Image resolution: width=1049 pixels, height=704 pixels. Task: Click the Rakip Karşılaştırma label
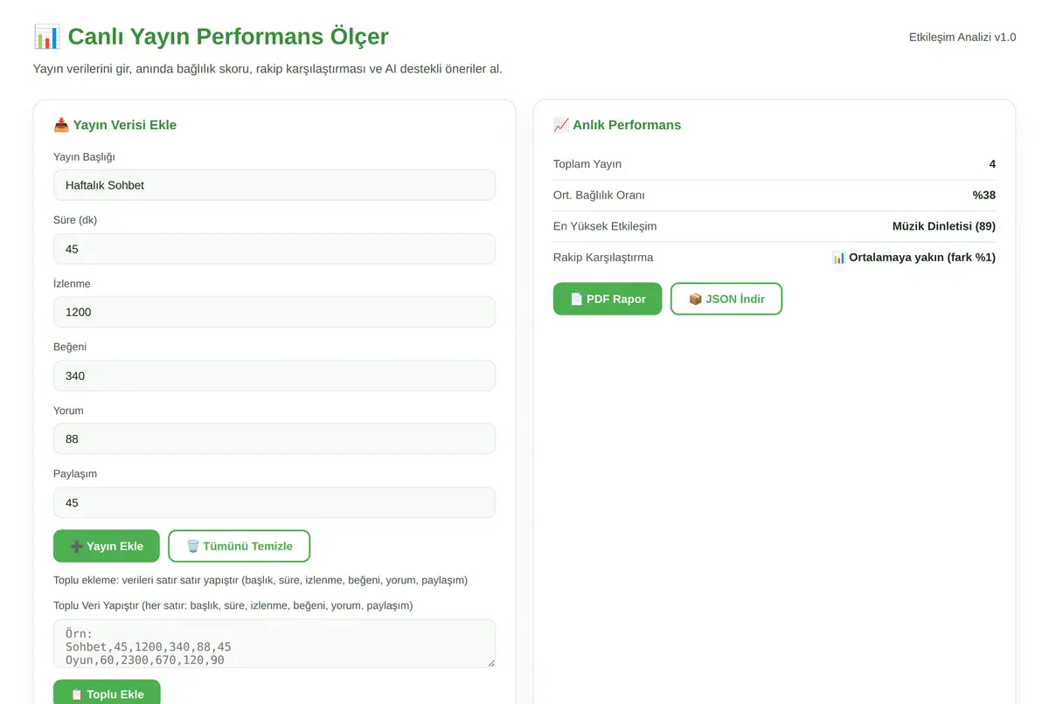[x=603, y=257]
